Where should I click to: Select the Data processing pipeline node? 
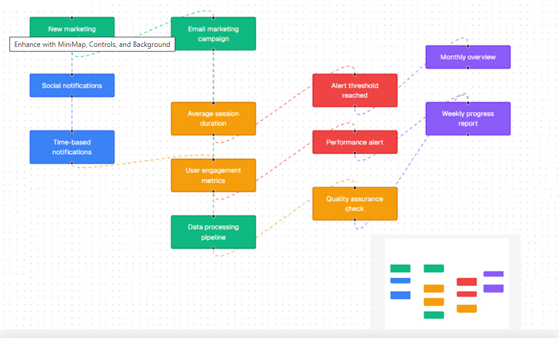point(213,232)
